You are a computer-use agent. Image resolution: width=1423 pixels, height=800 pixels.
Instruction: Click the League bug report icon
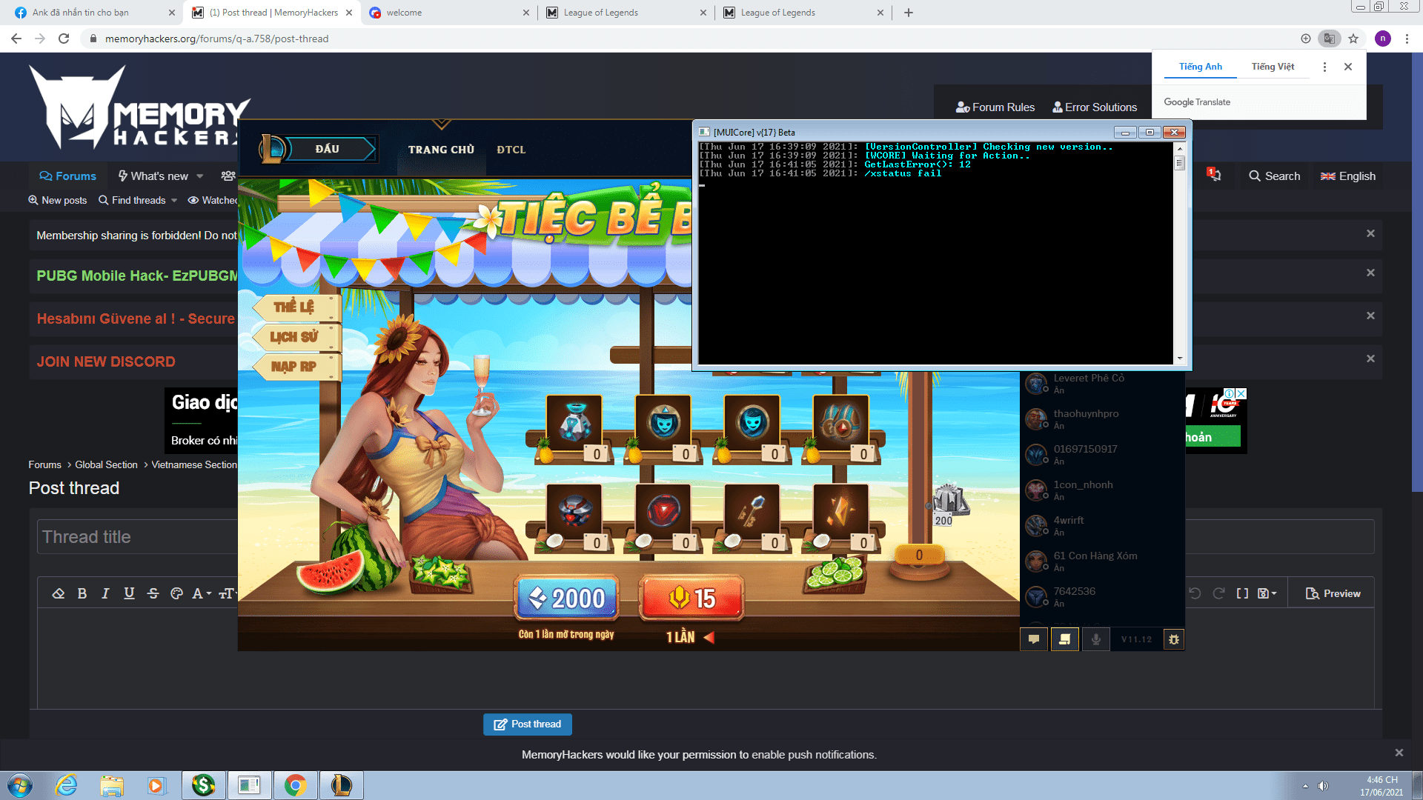pyautogui.click(x=1173, y=639)
